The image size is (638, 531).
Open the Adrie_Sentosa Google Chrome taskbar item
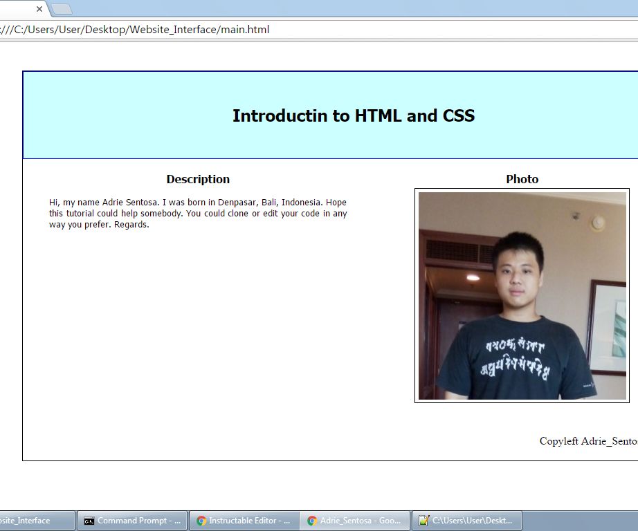[354, 520]
